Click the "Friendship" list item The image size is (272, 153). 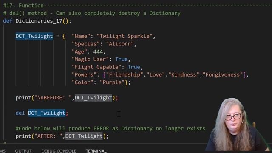coord(125,75)
